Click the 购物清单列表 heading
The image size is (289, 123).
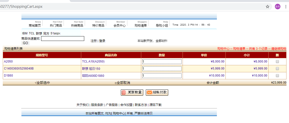[13, 49]
